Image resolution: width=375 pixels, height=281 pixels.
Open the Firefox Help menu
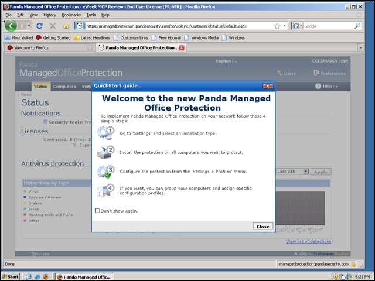tap(105, 15)
